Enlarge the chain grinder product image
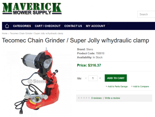The height and width of the screenshot is (117, 155). pos(37,81)
